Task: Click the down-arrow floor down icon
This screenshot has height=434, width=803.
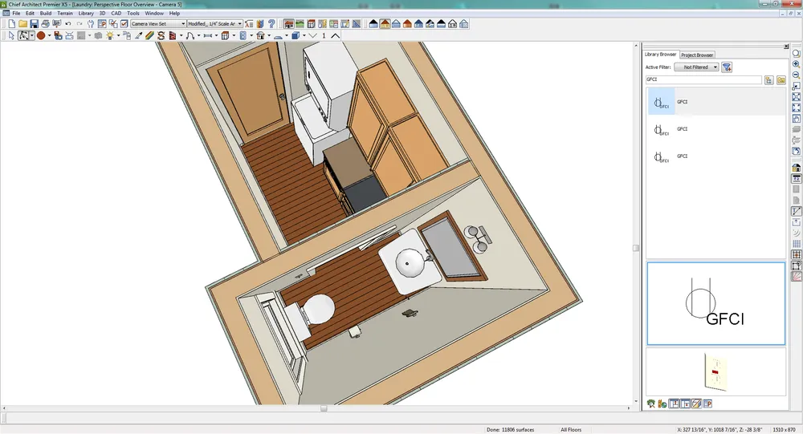Action: (313, 36)
